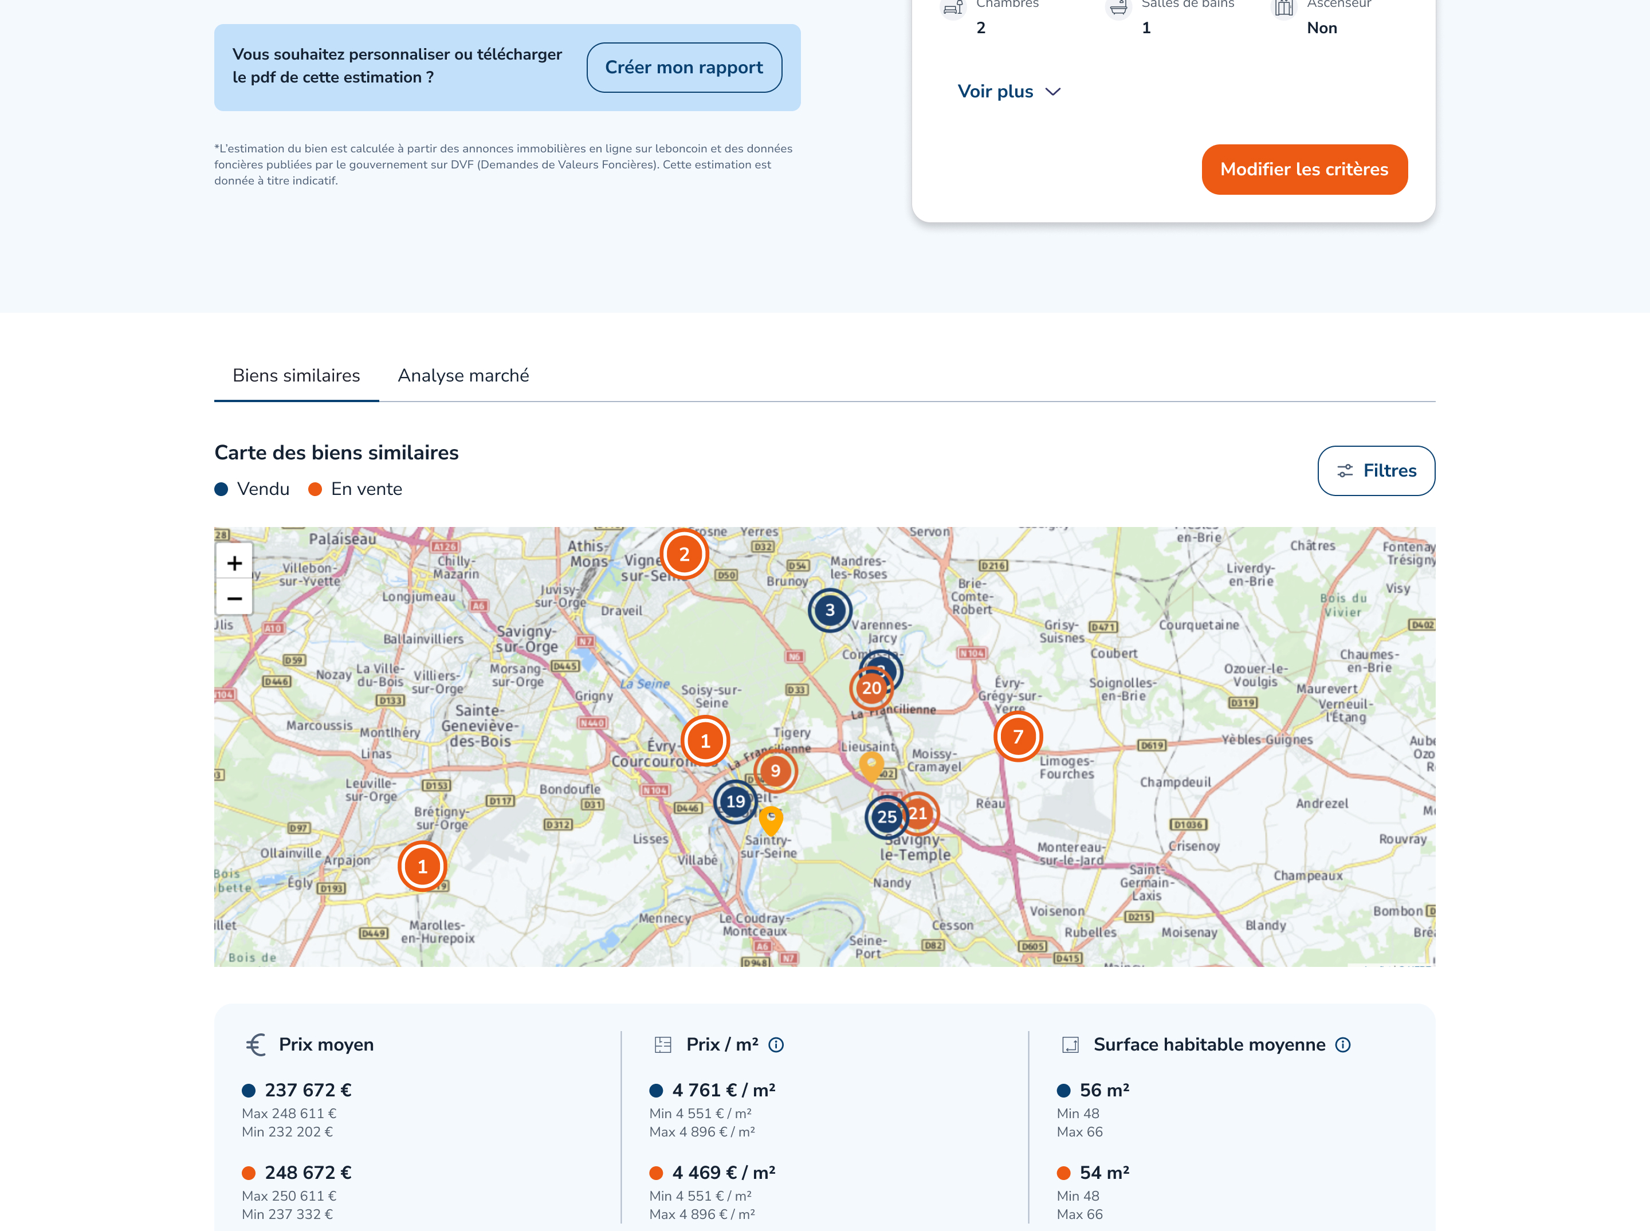Open the blue cluster marker numbered 3
This screenshot has width=1650, height=1231.
830,610
